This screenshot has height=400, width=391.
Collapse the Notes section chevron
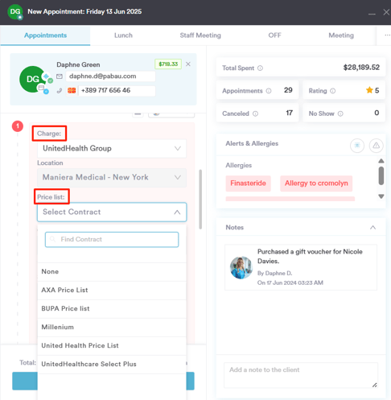[372, 228]
